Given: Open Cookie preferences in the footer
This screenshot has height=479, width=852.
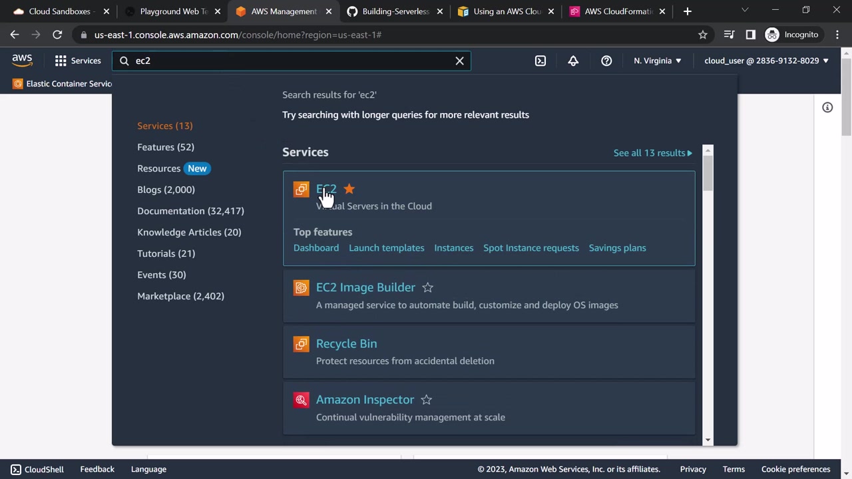Looking at the screenshot, I should [x=796, y=469].
